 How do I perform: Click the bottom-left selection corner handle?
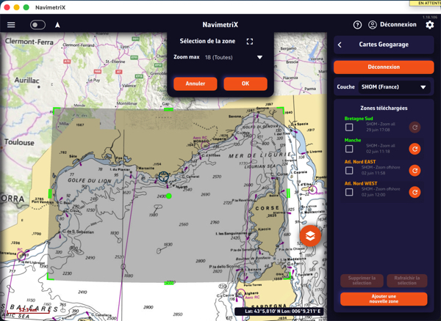click(50, 276)
